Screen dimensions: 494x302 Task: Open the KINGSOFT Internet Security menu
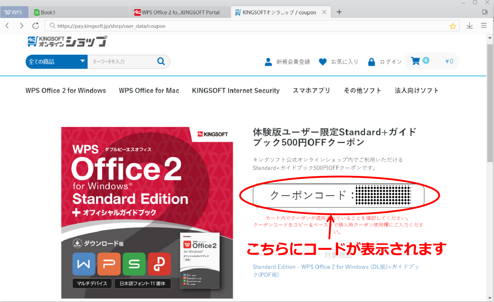tap(236, 91)
